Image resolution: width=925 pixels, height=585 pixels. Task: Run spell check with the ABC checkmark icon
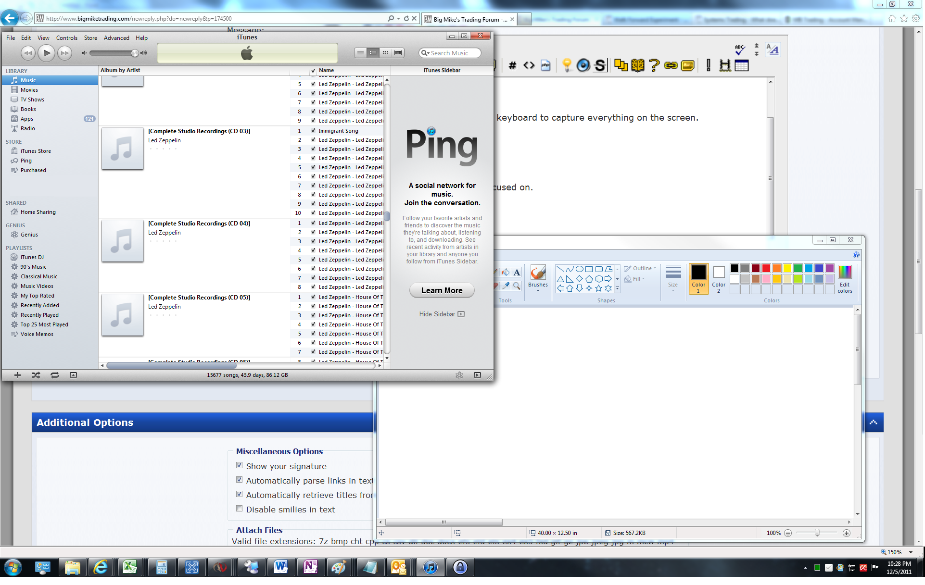click(740, 50)
